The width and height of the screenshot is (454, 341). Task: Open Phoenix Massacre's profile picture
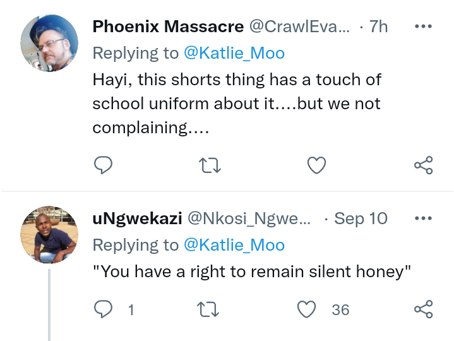click(50, 44)
